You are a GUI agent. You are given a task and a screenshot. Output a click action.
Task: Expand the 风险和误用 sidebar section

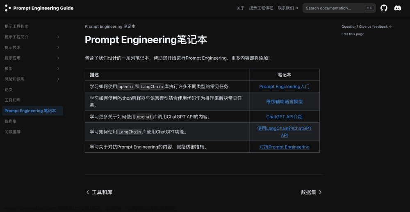point(58,79)
